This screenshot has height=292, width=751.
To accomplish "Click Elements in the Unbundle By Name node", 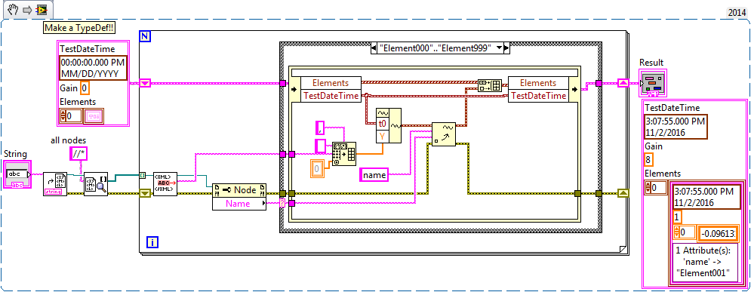I will click(x=331, y=83).
